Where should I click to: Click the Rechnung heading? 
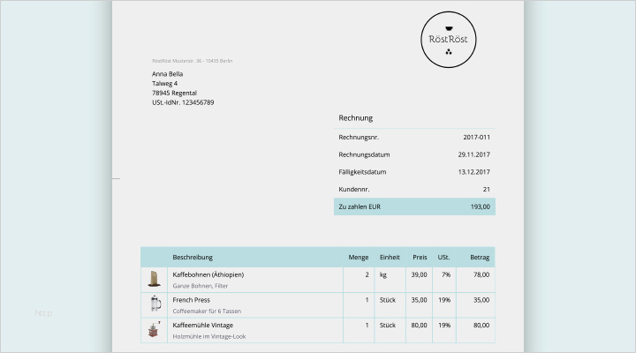pos(355,117)
